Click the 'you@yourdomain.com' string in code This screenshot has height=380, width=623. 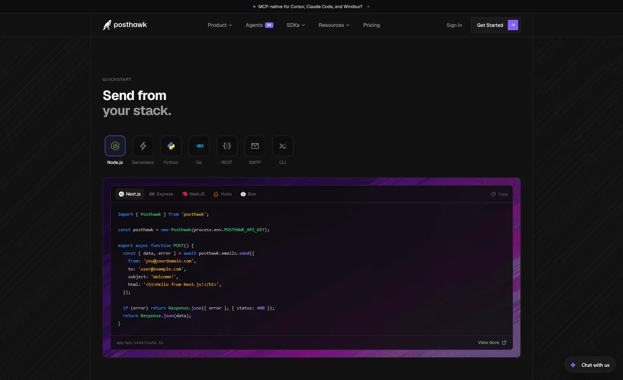point(169,261)
